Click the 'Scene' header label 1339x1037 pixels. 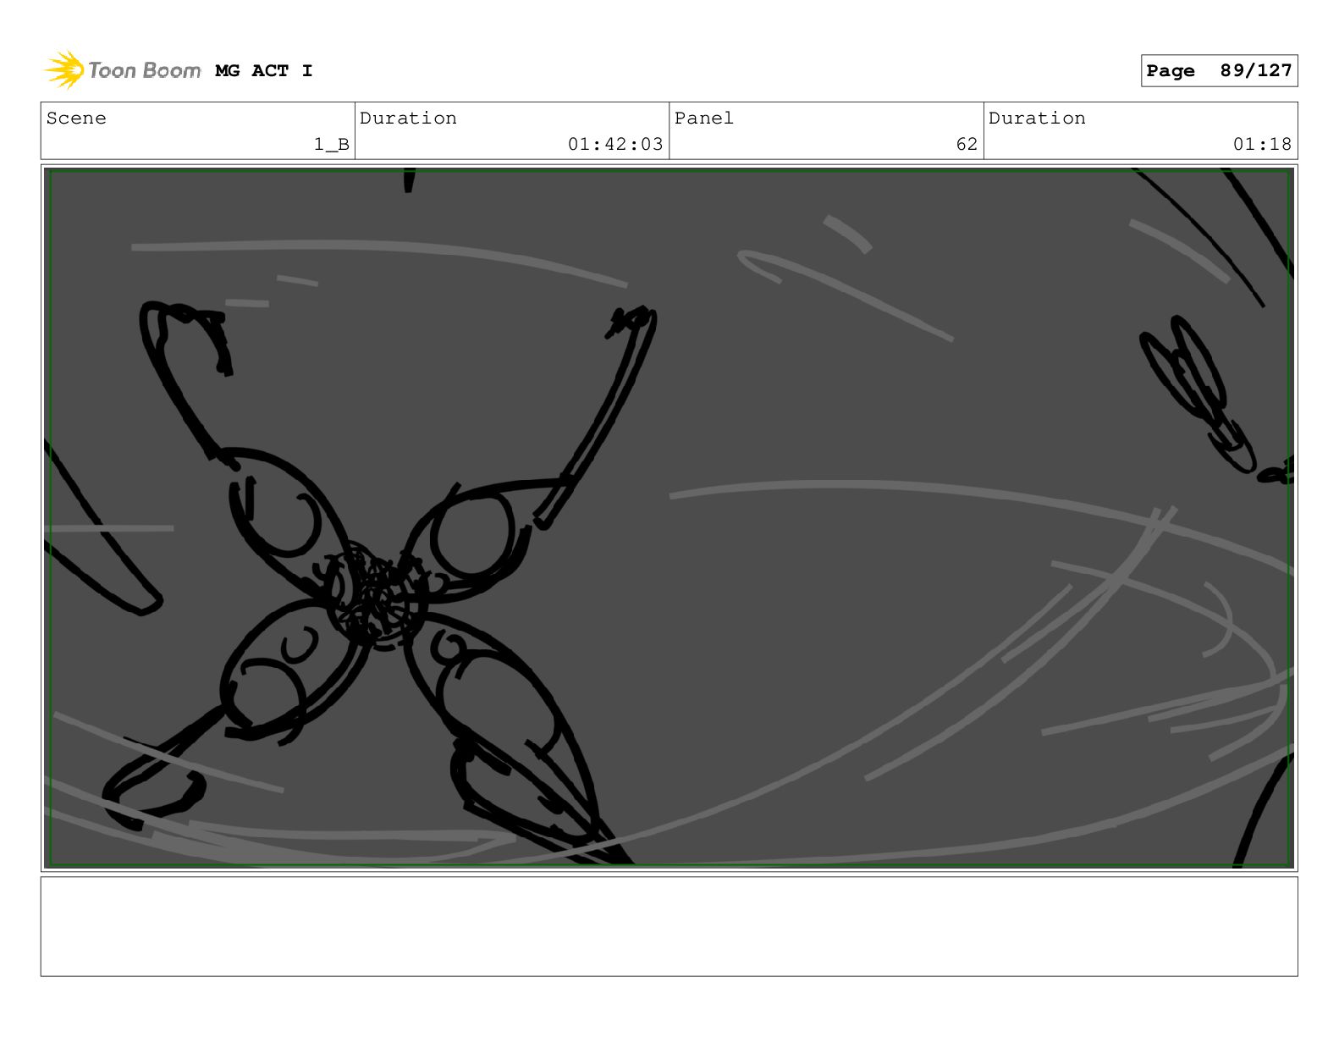76,119
